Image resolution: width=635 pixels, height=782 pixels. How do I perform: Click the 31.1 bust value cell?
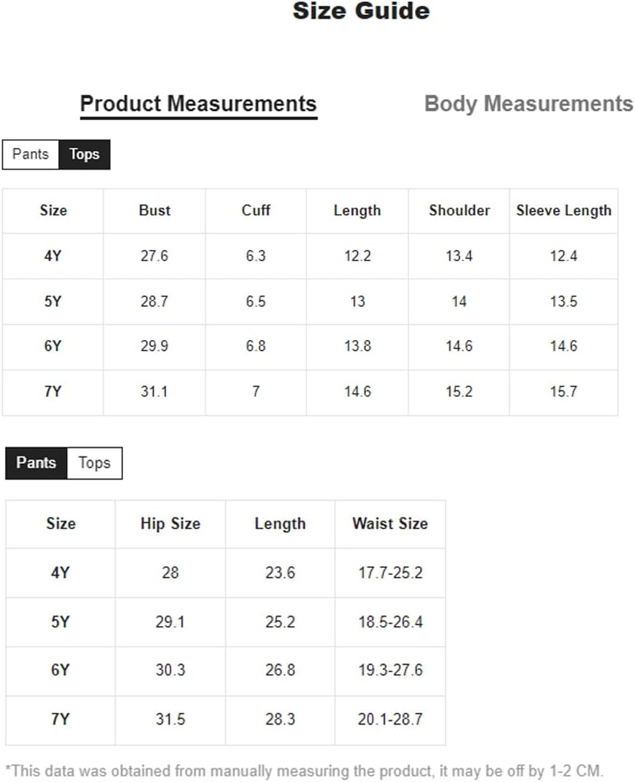(155, 392)
